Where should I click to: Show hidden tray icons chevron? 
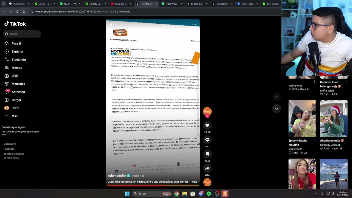pos(316,194)
